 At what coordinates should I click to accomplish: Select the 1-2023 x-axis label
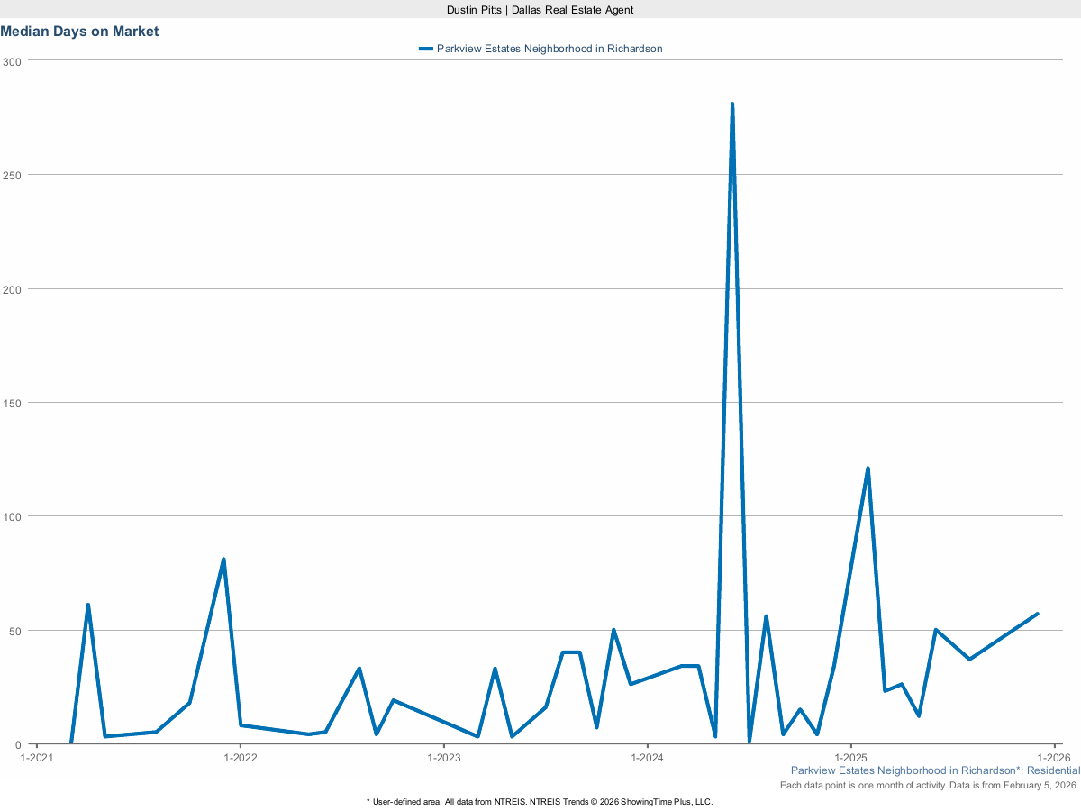[x=444, y=758]
